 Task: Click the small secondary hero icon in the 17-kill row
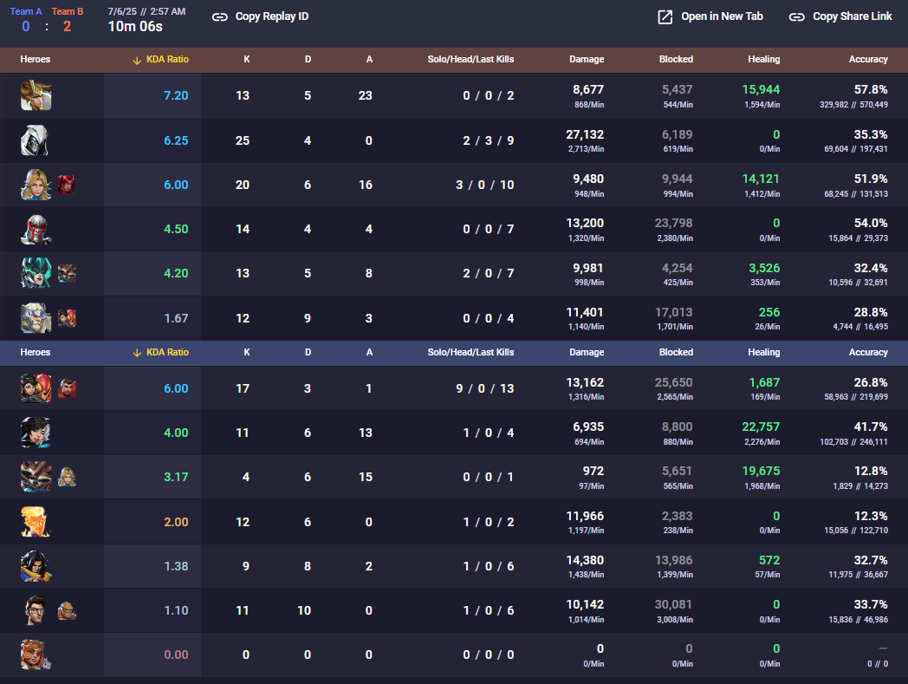tap(67, 388)
